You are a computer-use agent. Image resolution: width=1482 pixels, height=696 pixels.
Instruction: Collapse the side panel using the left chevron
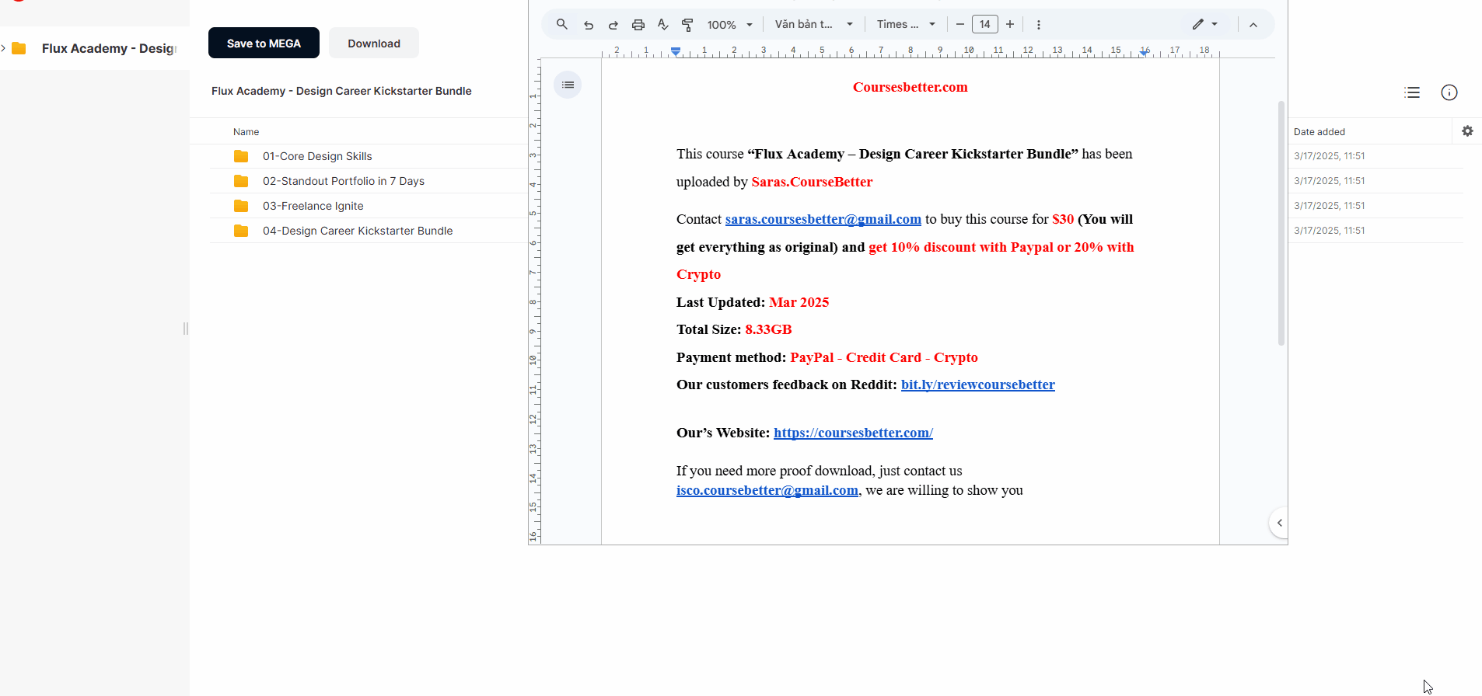[x=1279, y=523]
